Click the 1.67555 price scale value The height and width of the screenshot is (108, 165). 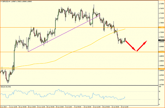[162, 80]
